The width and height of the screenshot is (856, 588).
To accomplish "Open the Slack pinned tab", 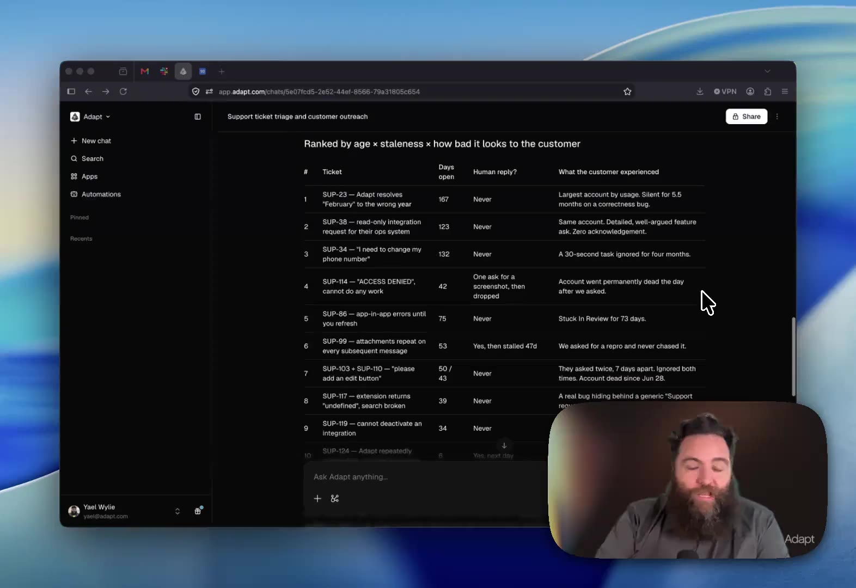I will pyautogui.click(x=164, y=71).
